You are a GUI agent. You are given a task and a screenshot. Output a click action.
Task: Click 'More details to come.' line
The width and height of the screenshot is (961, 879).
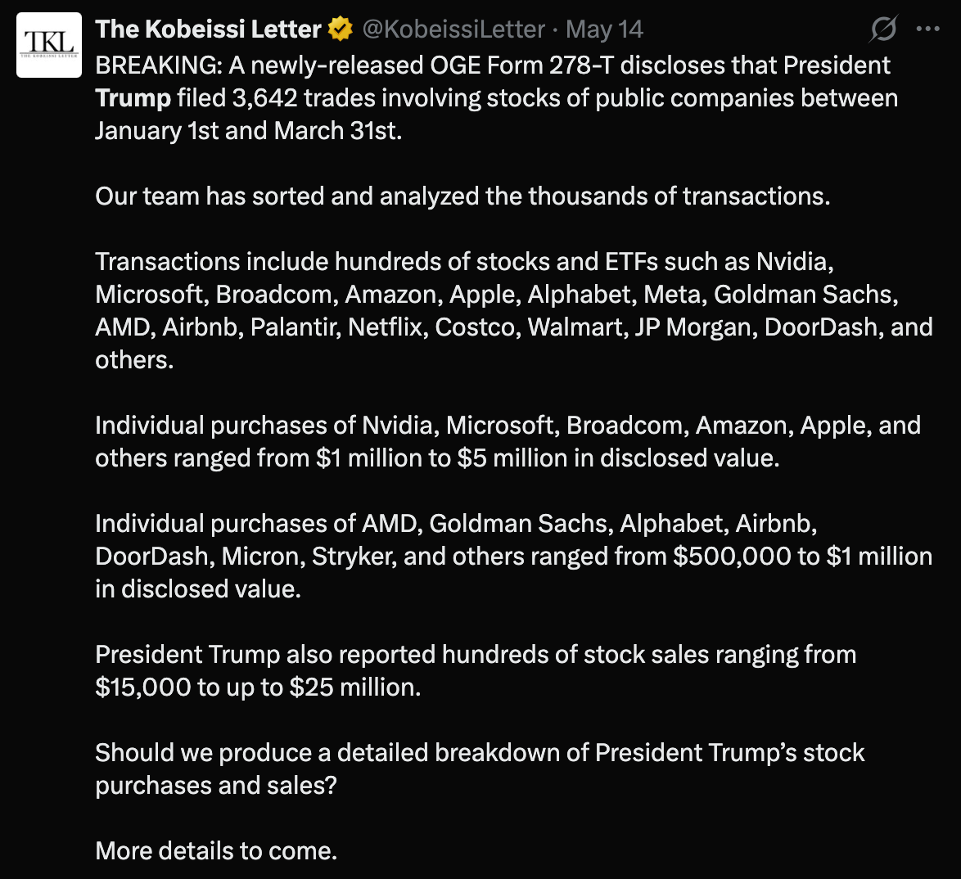(216, 851)
